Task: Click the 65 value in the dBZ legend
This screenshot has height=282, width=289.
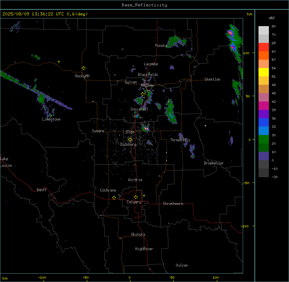Action: pyautogui.click(x=274, y=43)
